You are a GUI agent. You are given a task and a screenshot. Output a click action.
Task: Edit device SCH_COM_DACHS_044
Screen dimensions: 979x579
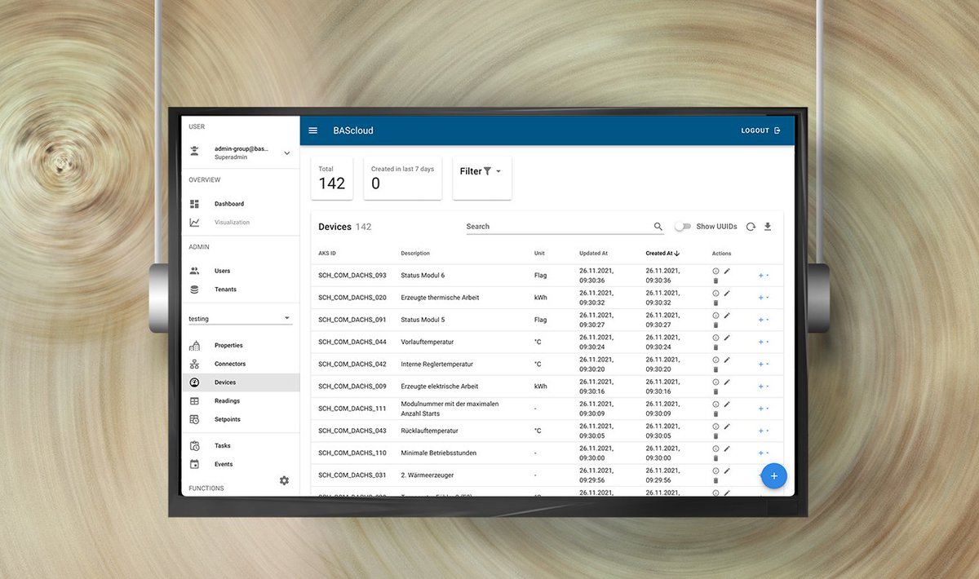727,337
